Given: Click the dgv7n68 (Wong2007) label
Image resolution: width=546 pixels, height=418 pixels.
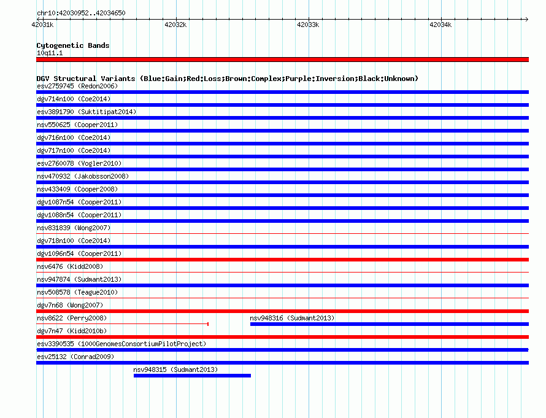Looking at the screenshot, I should pos(70,305).
